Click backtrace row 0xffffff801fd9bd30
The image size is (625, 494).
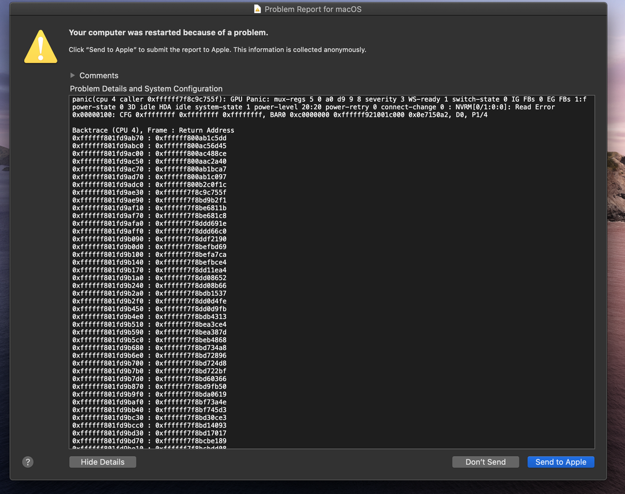(149, 433)
